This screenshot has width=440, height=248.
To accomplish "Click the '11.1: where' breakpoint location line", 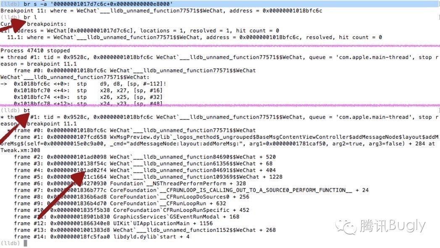I will (x=194, y=37).
